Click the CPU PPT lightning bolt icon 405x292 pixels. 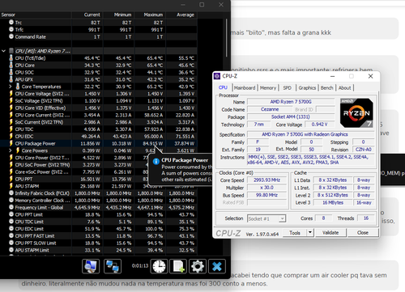tap(11, 179)
